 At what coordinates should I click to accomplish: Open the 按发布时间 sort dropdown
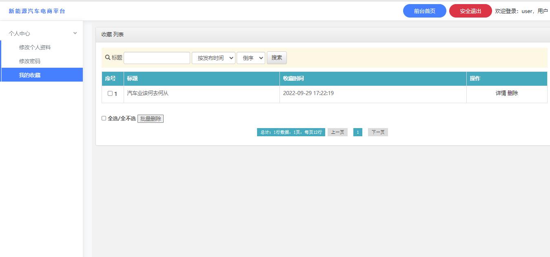tap(213, 58)
